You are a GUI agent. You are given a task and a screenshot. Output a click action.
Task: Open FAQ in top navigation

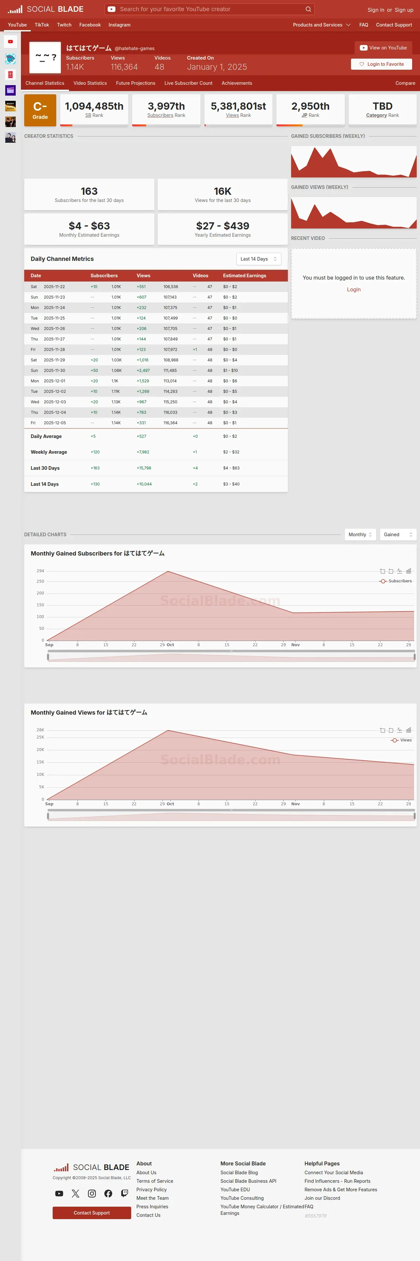[363, 25]
